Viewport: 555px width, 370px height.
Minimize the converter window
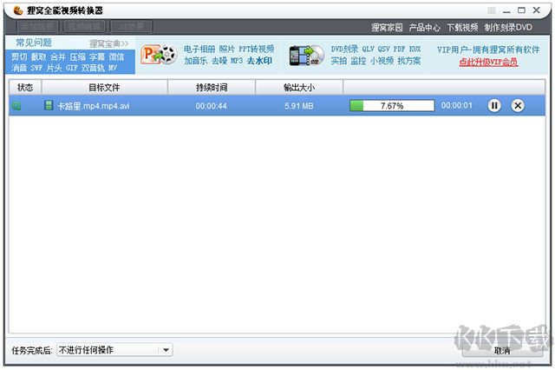tap(506, 11)
